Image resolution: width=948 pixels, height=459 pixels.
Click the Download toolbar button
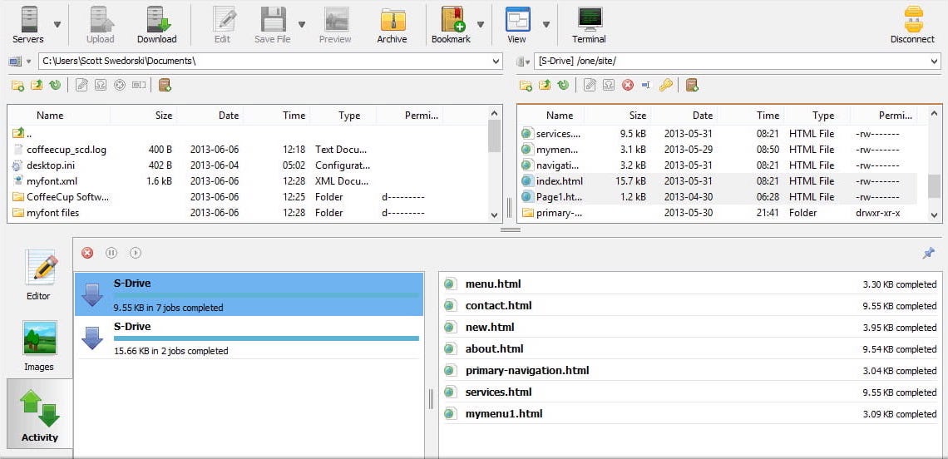pos(156,26)
